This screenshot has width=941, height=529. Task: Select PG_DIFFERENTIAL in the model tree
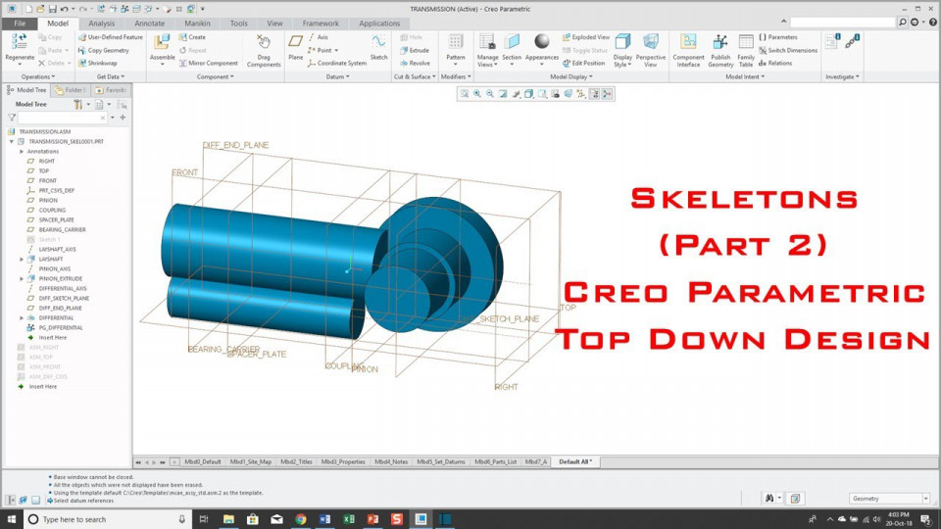click(61, 327)
